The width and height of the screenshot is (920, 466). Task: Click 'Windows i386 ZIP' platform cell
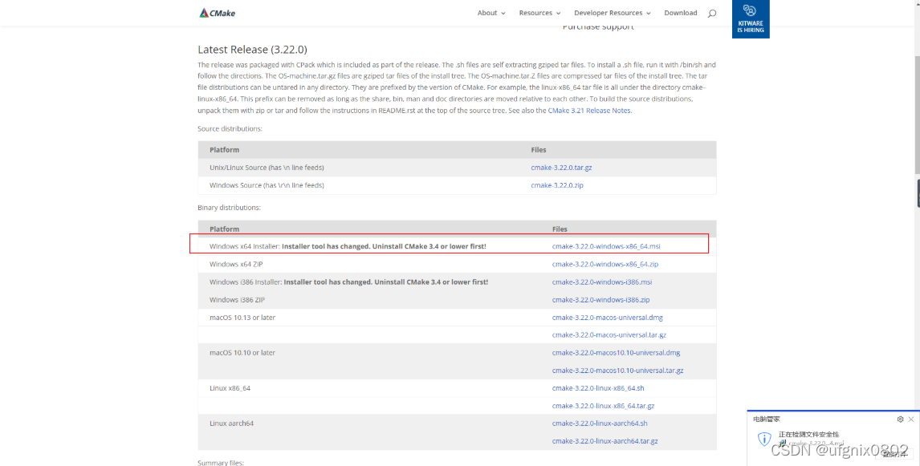237,299
